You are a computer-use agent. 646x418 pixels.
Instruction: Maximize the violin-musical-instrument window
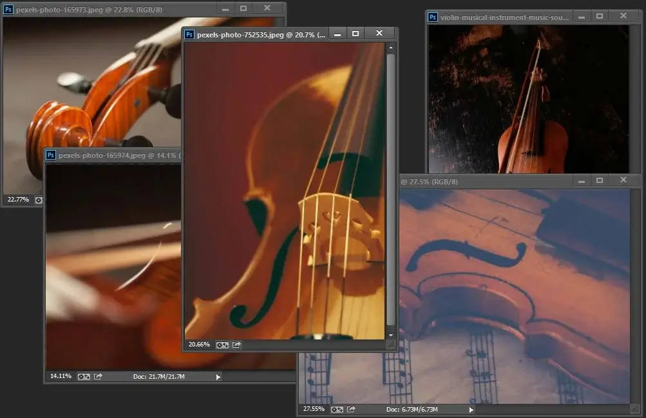pyautogui.click(x=600, y=16)
